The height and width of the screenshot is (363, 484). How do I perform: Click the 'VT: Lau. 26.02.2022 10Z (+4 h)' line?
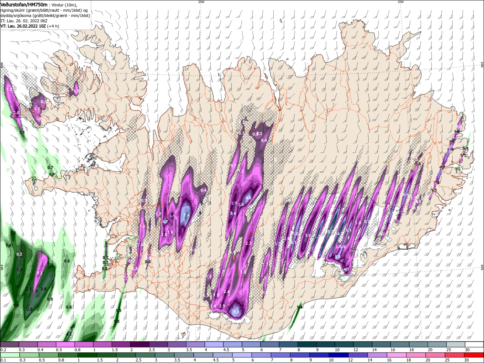29,26
